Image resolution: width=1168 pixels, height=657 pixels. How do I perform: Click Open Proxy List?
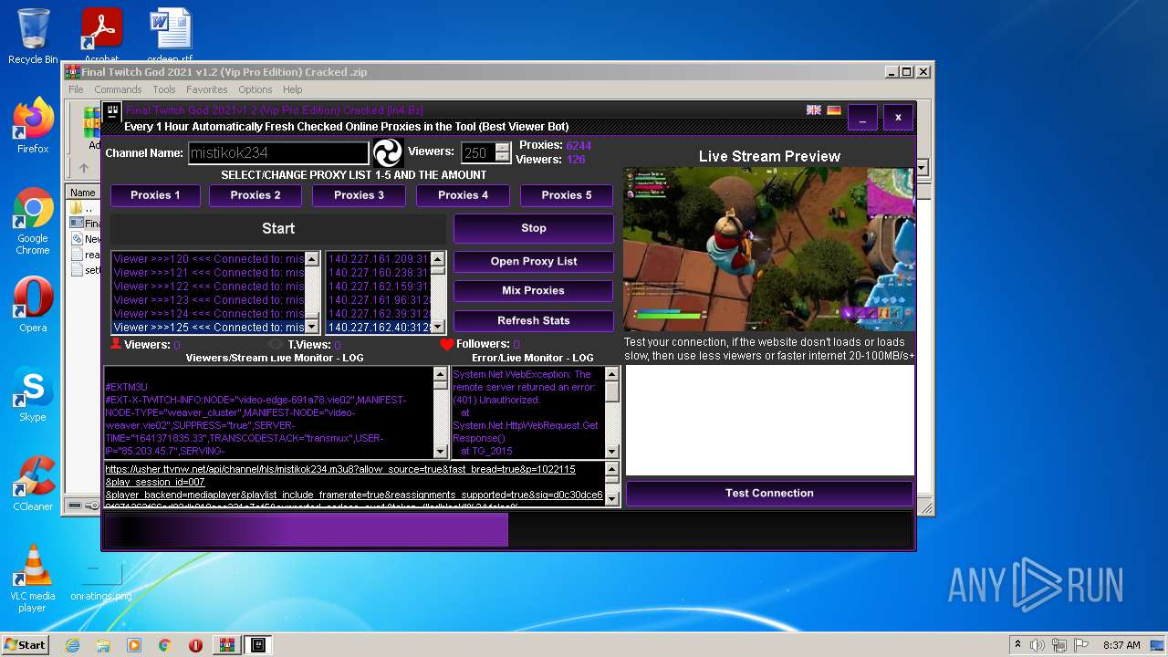[534, 261]
